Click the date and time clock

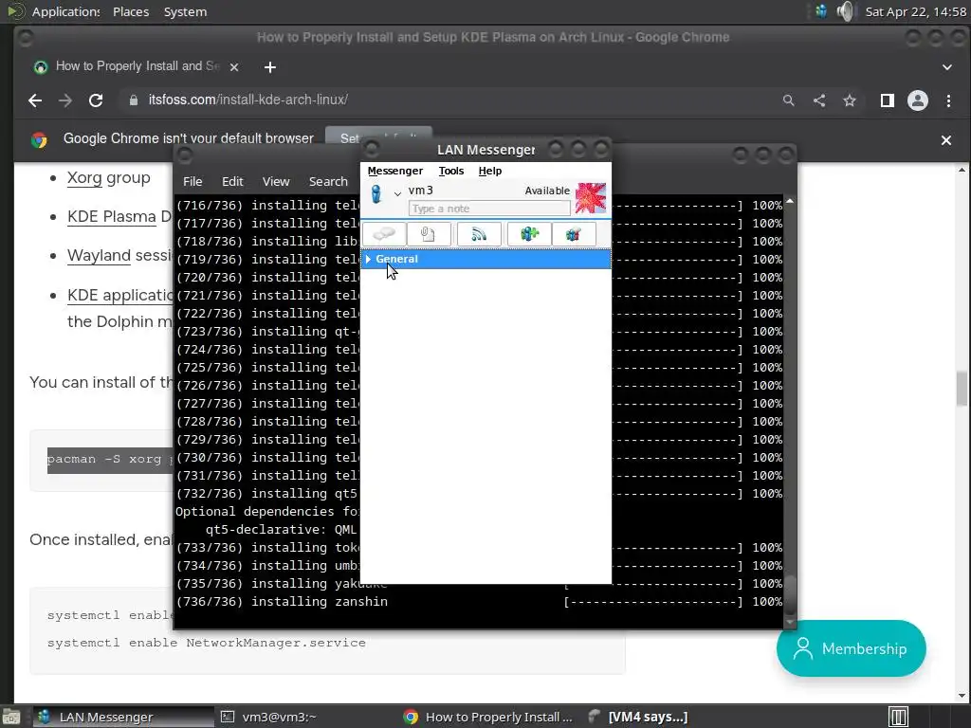916,11
